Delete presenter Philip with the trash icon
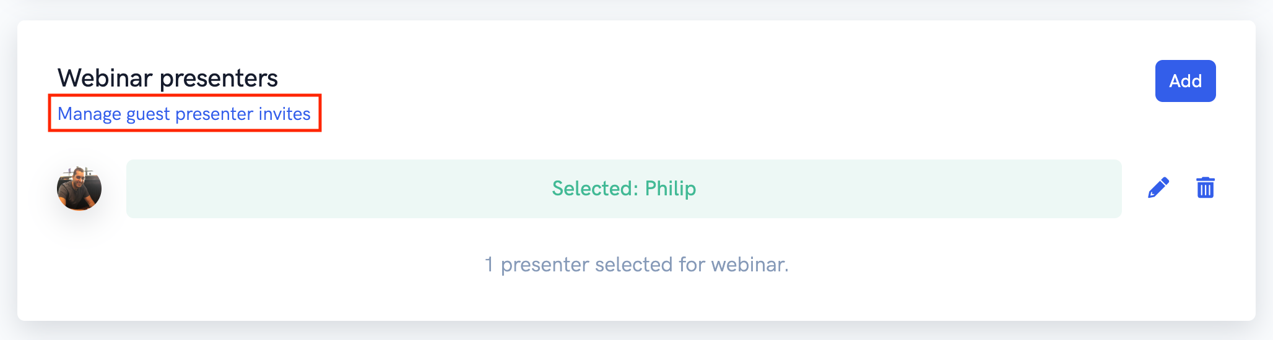 click(x=1205, y=188)
